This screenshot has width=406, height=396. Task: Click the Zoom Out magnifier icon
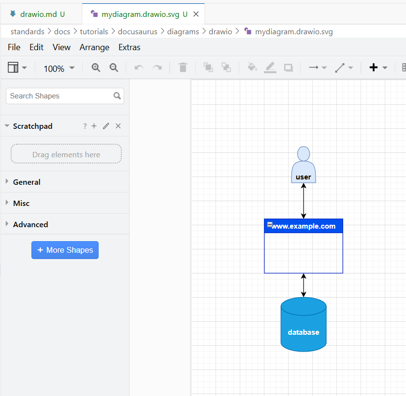click(114, 68)
